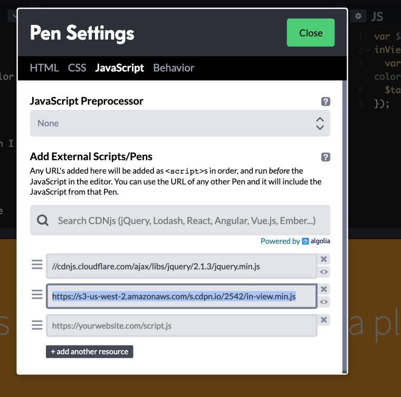Open the JavaScript Preprocessor dropdown
Image resolution: width=401 pixels, height=397 pixels.
pos(180,124)
